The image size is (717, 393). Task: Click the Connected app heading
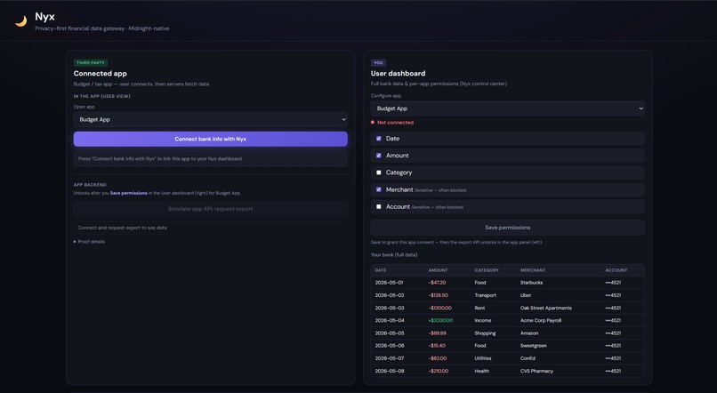(101, 73)
